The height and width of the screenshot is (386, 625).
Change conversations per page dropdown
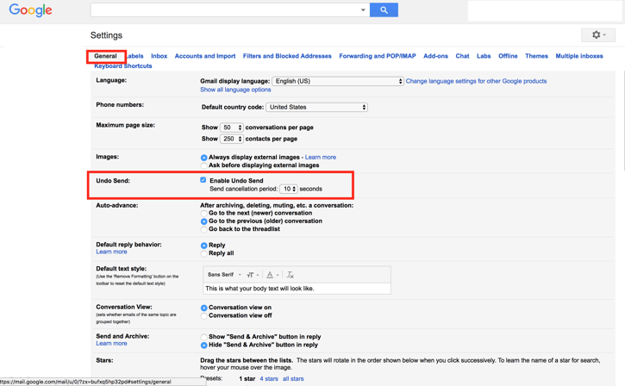231,128
